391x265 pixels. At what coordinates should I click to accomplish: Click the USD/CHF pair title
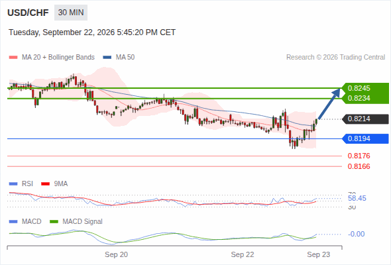click(x=28, y=13)
